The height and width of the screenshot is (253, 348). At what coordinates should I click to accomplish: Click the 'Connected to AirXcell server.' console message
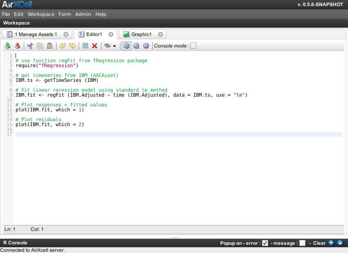[x=32, y=250]
